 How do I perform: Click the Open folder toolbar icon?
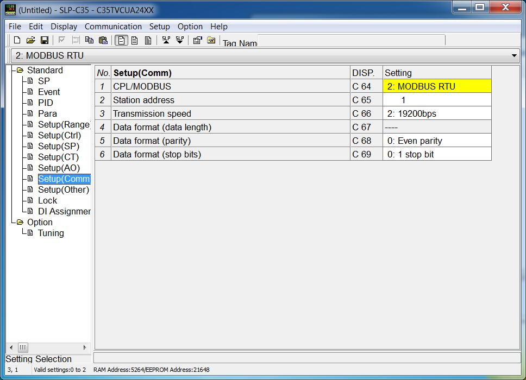[30, 40]
